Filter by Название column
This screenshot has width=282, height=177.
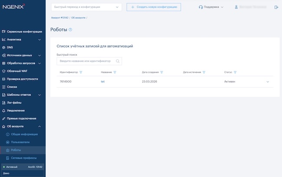coord(115,72)
